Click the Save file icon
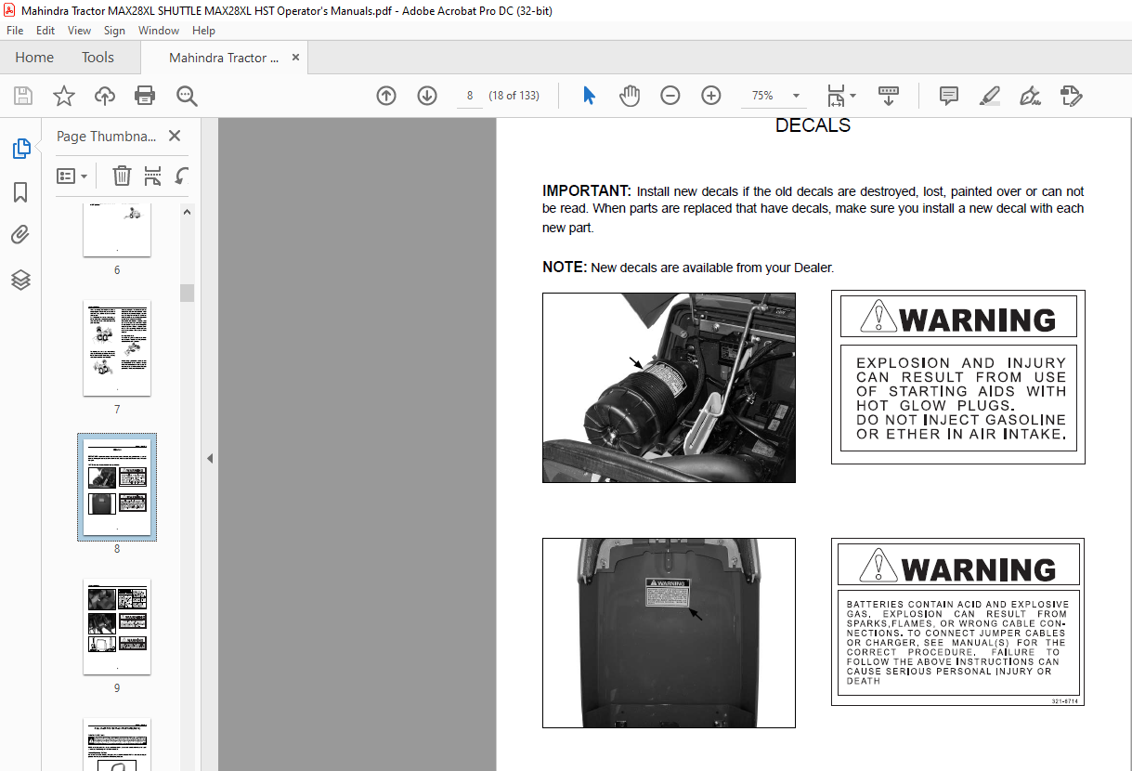 pyautogui.click(x=23, y=96)
